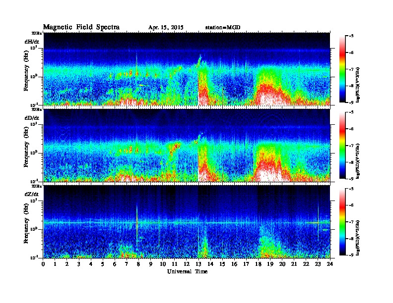Screen dimensions: 393x303
Task: Click the dD/dt white burst near hour 13
Action: [x=202, y=176]
